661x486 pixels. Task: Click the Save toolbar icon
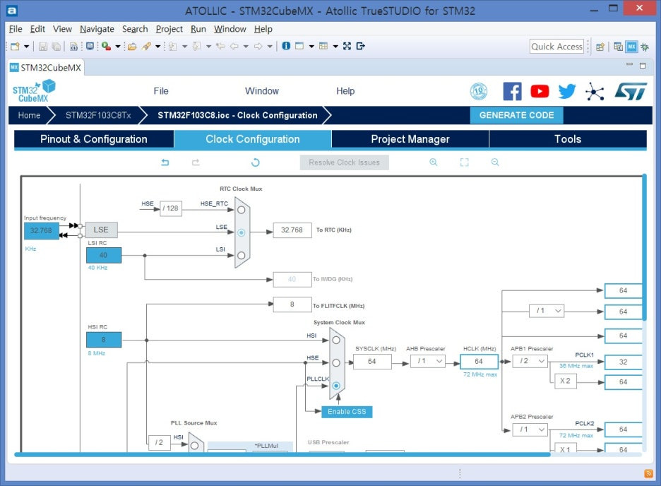pyautogui.click(x=42, y=47)
